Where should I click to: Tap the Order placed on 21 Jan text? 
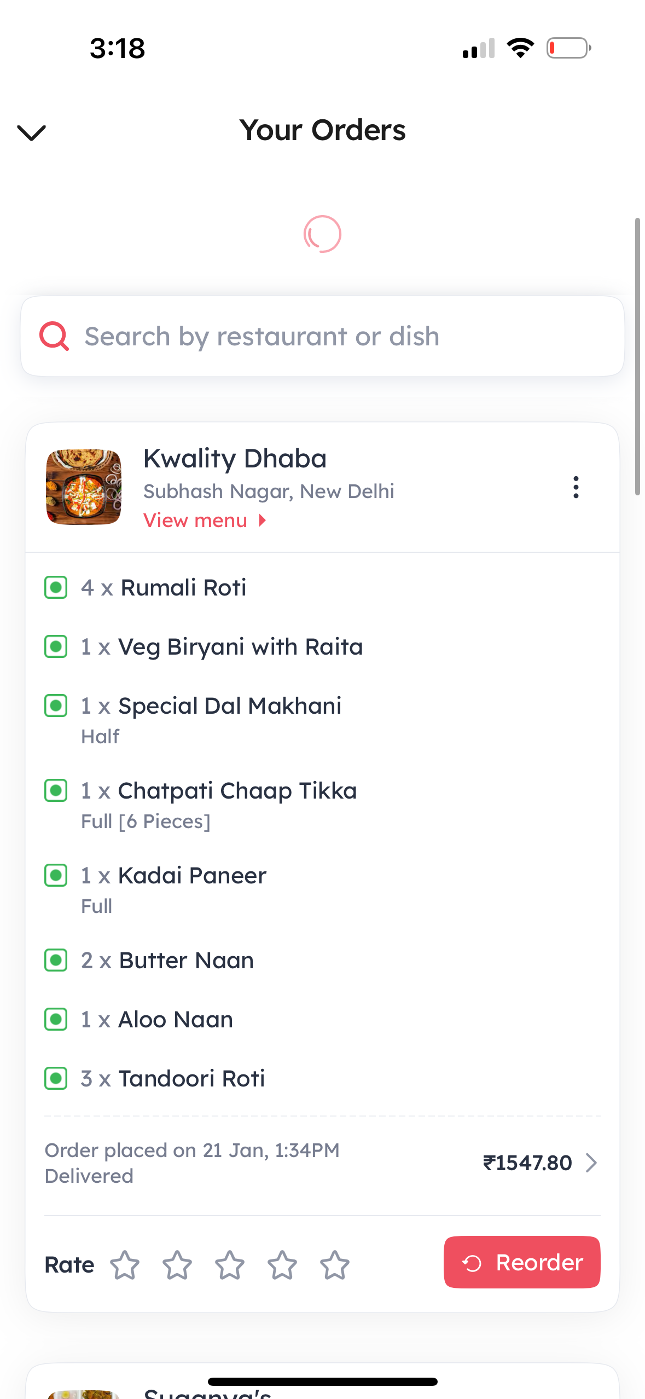pos(192,1150)
